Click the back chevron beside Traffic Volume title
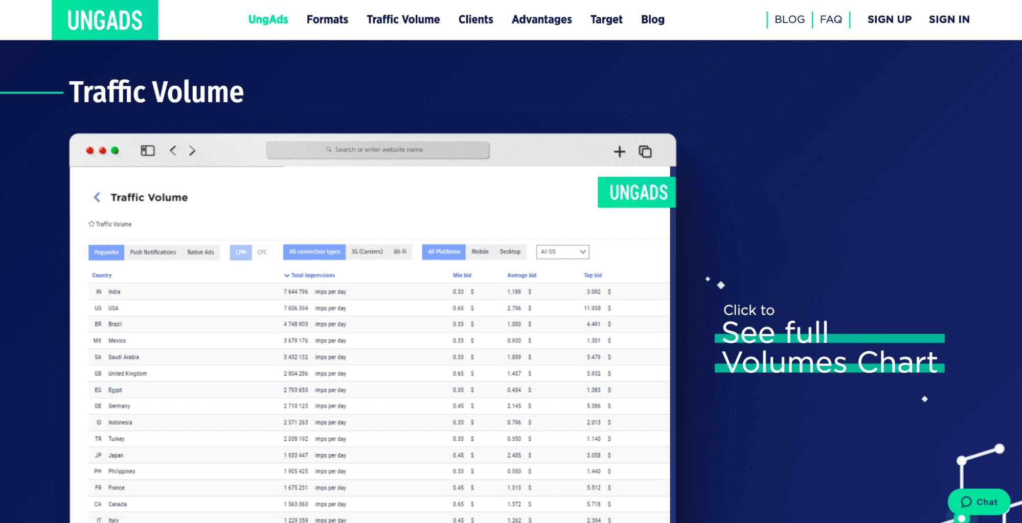This screenshot has height=523, width=1022. tap(97, 197)
